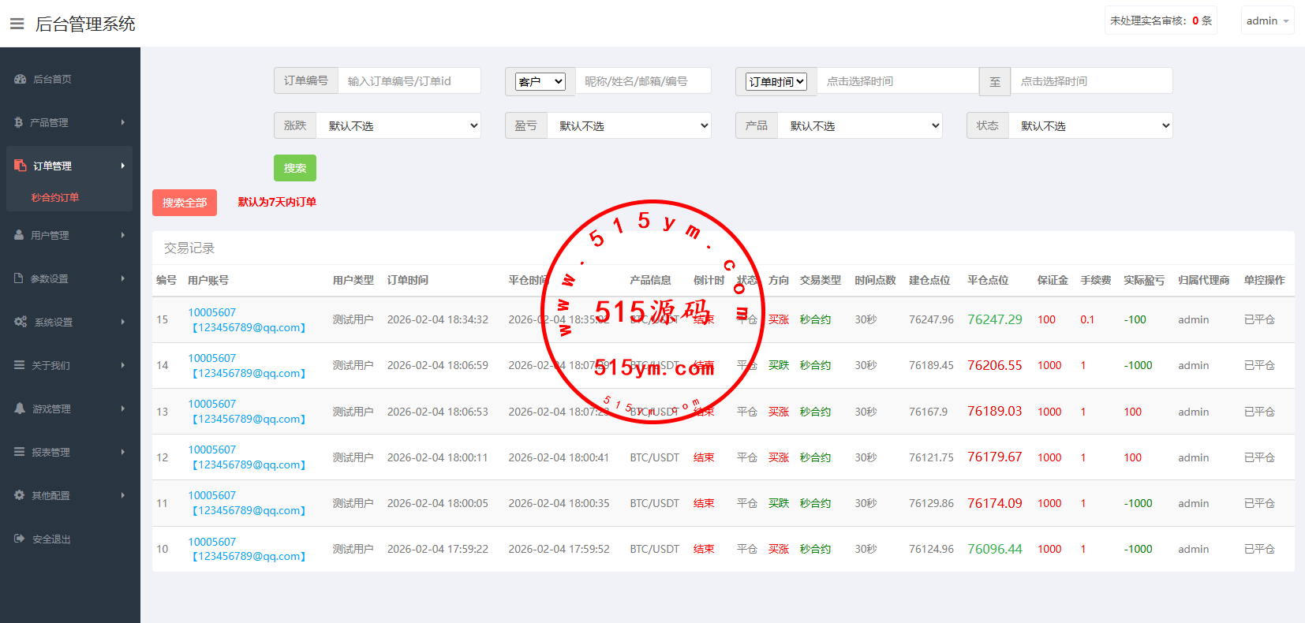1305x623 pixels.
Task: Open the admin account dropdown
Action: (1267, 21)
